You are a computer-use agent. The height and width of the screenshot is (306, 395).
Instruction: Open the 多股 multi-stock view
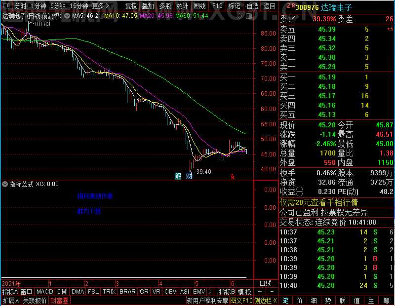(x=165, y=6)
